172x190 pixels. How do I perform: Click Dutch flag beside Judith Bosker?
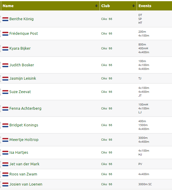pos(5,65)
